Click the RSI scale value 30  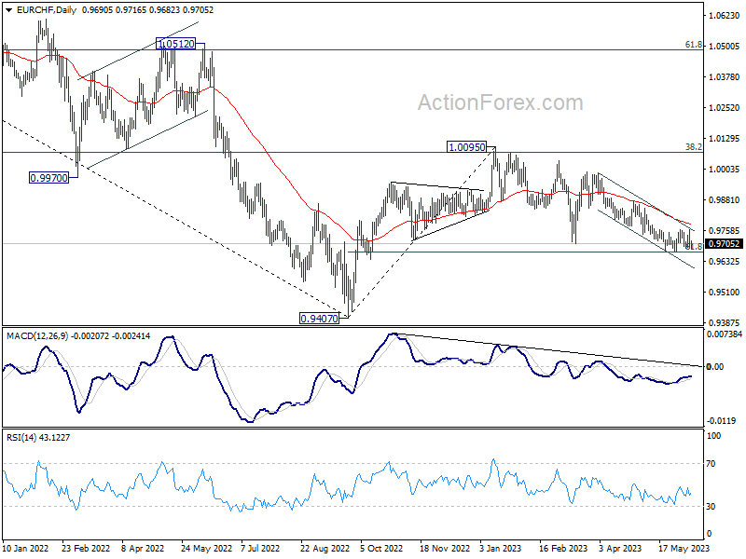point(711,507)
